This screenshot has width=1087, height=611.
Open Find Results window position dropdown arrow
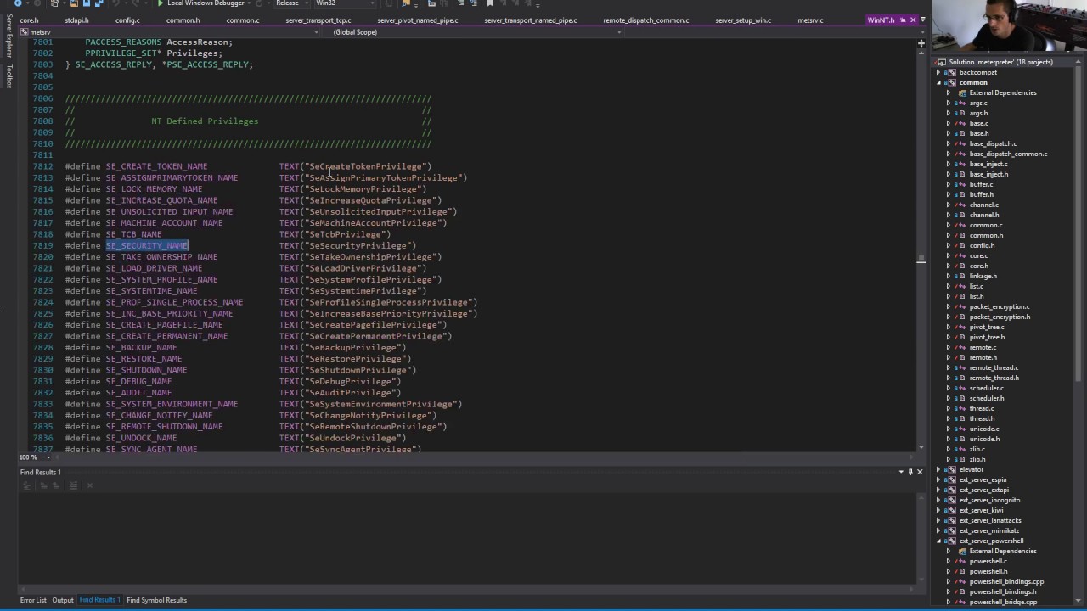pyautogui.click(x=901, y=472)
